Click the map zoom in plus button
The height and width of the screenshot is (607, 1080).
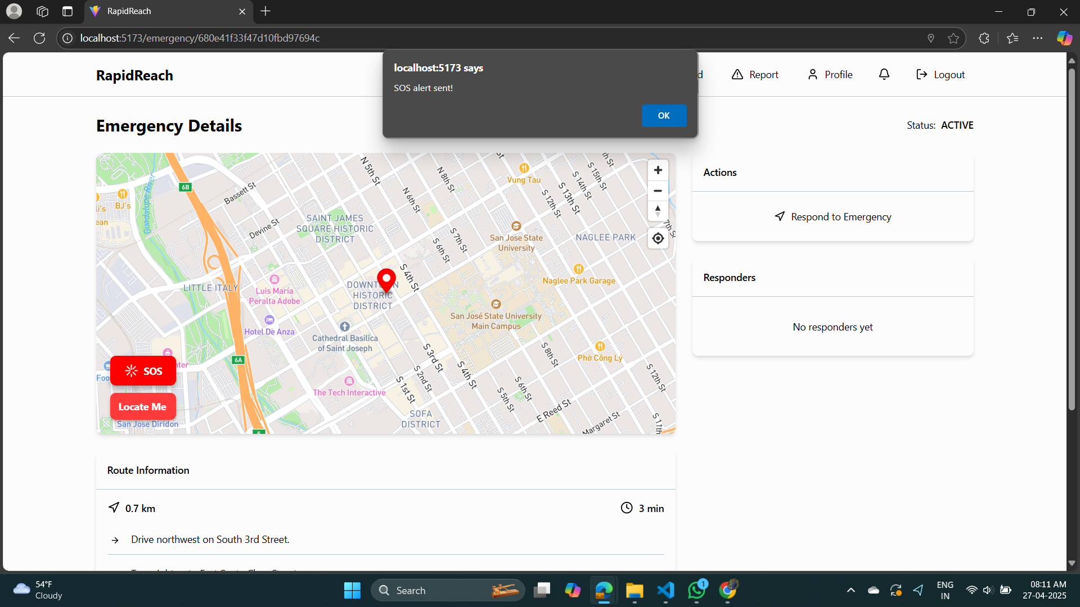[x=658, y=170]
